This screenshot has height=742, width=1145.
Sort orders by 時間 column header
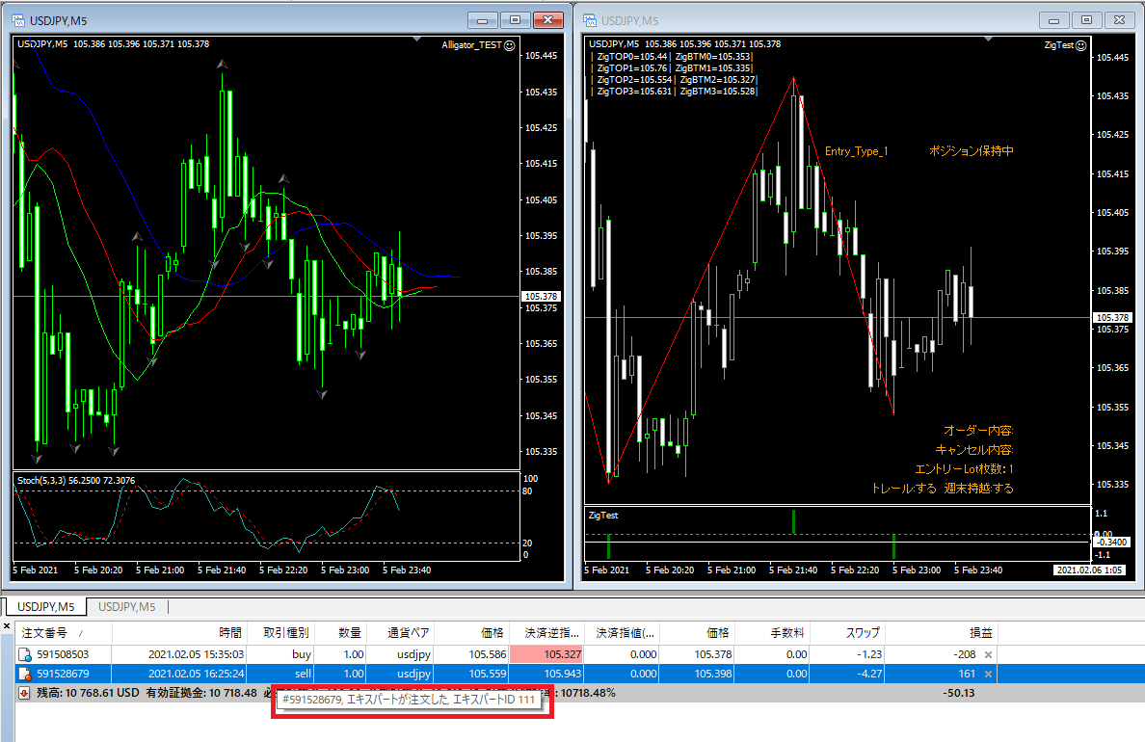229,633
